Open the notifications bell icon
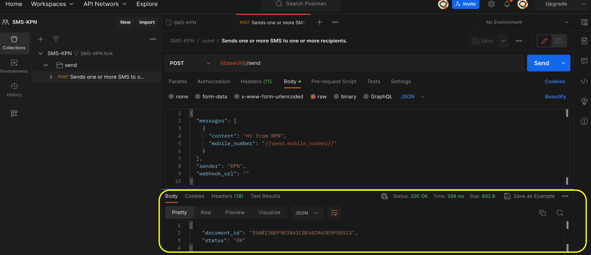Image resolution: width=591 pixels, height=255 pixels. [x=507, y=4]
